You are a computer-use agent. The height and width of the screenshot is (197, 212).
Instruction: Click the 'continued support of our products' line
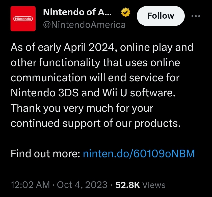coord(96,123)
